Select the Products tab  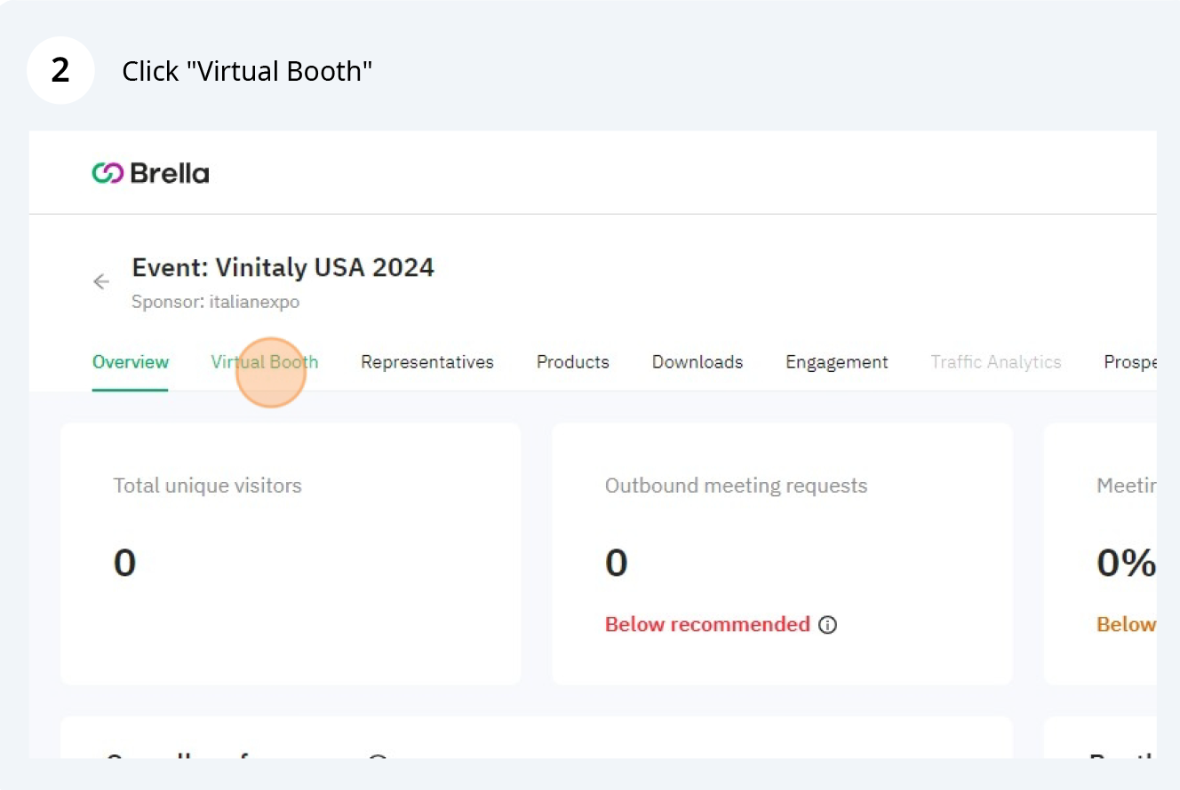(573, 362)
